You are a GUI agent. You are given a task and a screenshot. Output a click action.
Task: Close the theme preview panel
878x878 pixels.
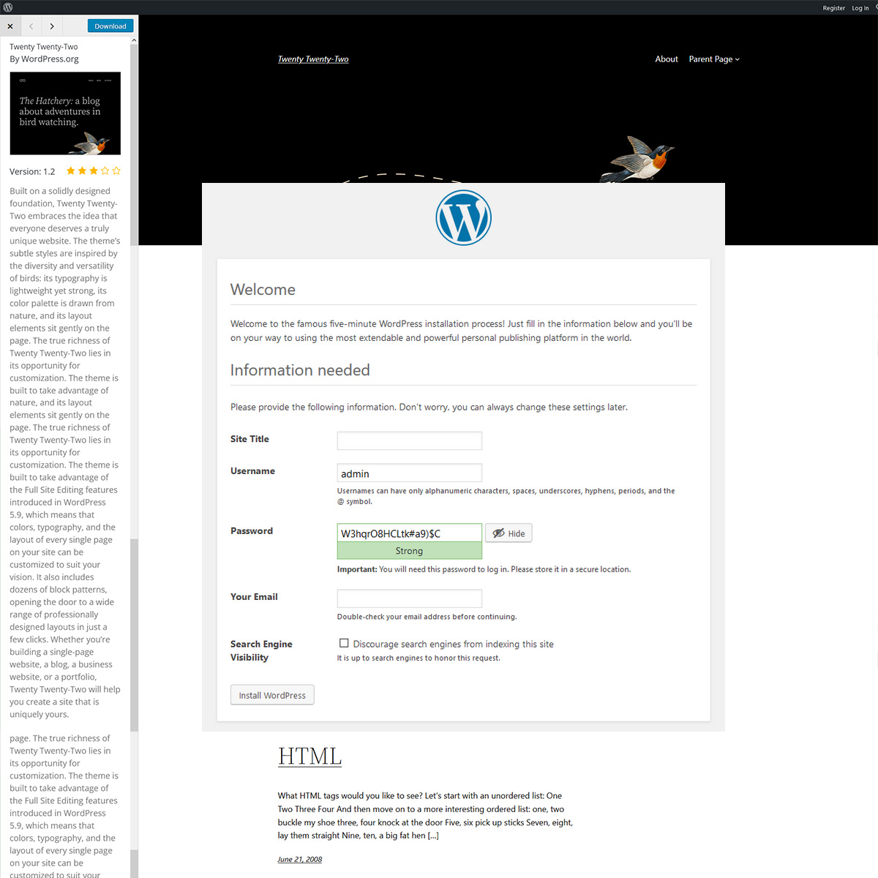pos(10,26)
